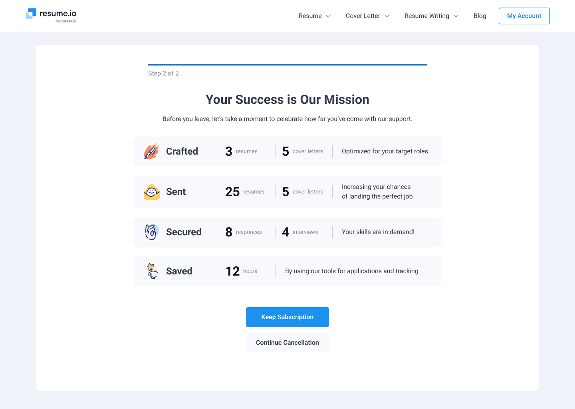
Task: Click the 'Step 2 of 2' label
Action: click(x=163, y=73)
